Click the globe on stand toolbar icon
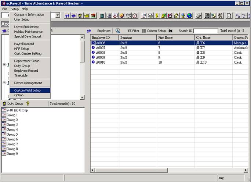251x182 pixels. click(183, 16)
